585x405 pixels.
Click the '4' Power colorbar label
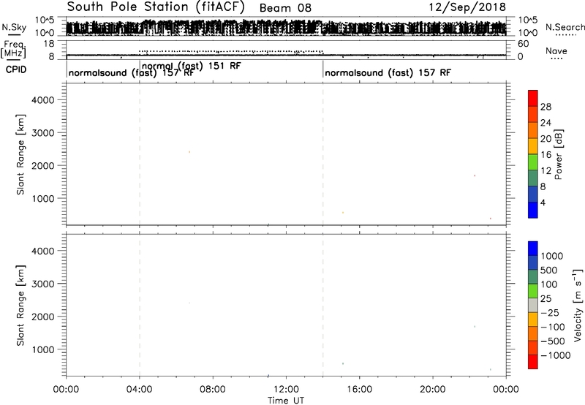[543, 202]
